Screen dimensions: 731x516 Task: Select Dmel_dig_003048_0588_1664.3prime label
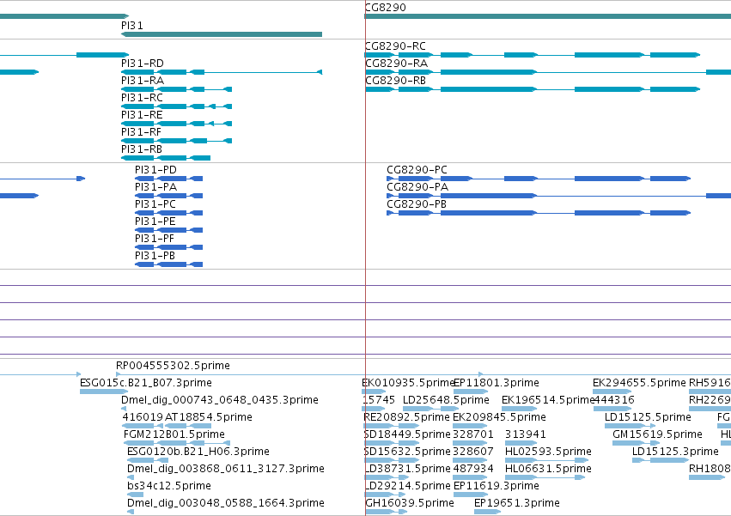tap(226, 503)
